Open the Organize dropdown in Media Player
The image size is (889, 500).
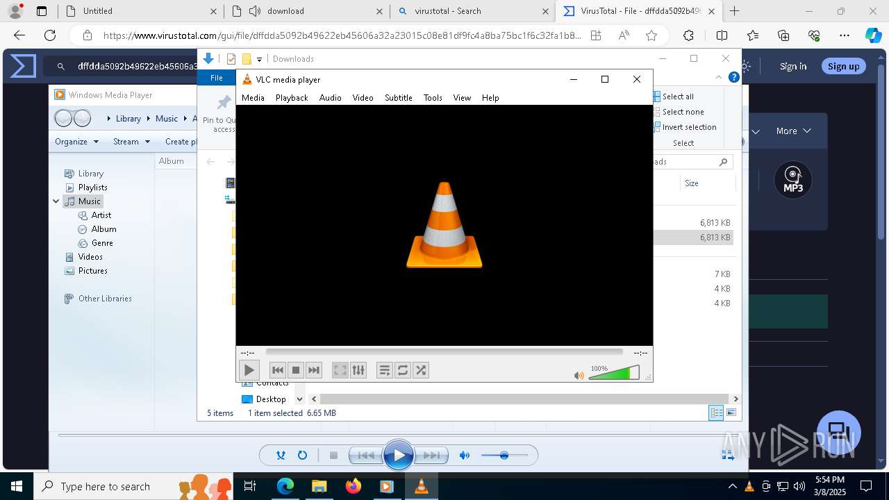pyautogui.click(x=76, y=142)
